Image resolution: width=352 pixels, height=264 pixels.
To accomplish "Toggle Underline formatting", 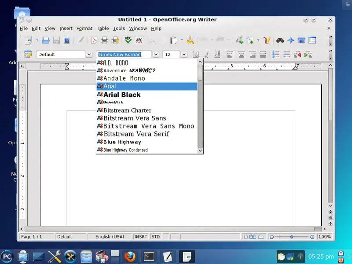I will (x=217, y=54).
